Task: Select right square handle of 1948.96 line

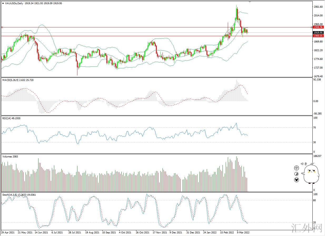Action: click(312, 27)
